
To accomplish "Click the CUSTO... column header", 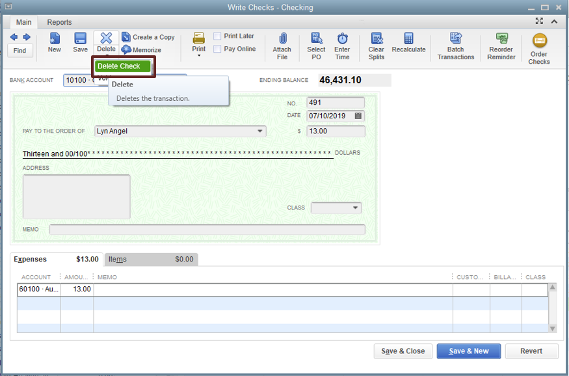I will point(470,277).
